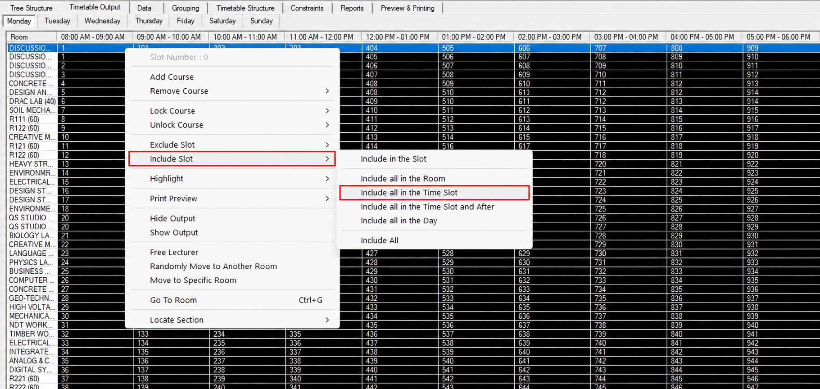This screenshot has width=820, height=389.
Task: Select the Friday day tab
Action: point(186,21)
